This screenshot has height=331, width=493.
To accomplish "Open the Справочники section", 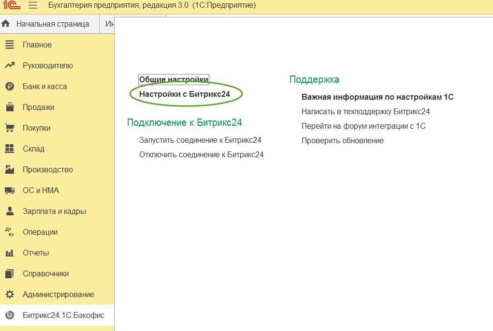I will [x=57, y=273].
